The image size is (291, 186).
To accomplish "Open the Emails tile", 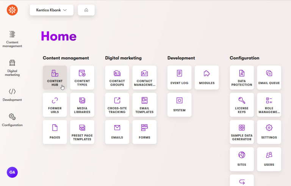I will tap(117, 132).
